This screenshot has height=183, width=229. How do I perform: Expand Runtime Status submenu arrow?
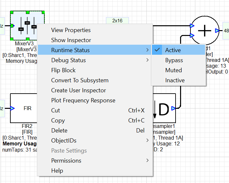pos(147,50)
